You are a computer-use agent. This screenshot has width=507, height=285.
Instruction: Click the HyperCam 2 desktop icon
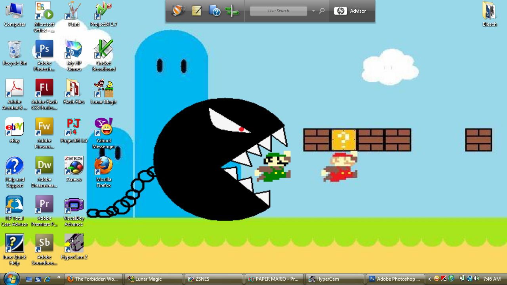click(x=74, y=243)
